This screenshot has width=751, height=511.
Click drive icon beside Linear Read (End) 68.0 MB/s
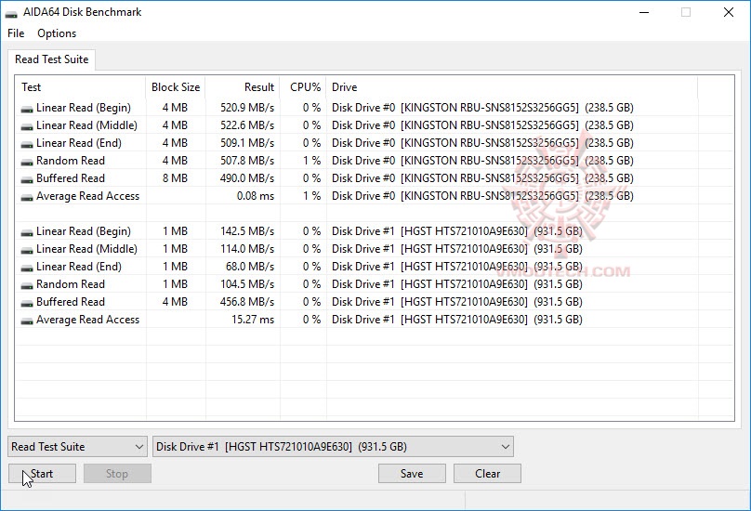[x=27, y=269]
